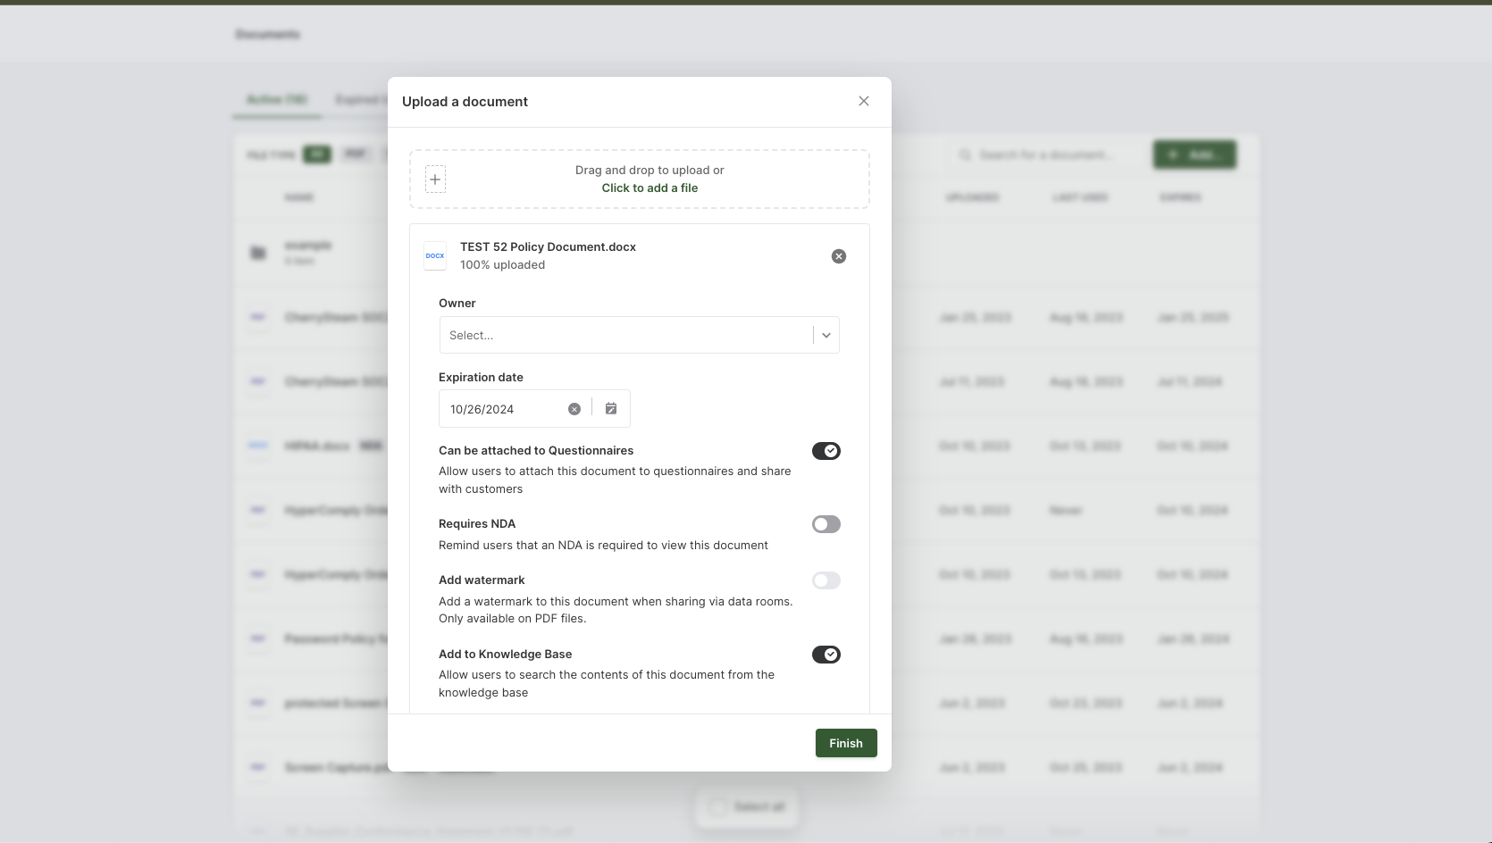Click the DOCX file type icon
The image size is (1492, 843).
click(x=435, y=255)
